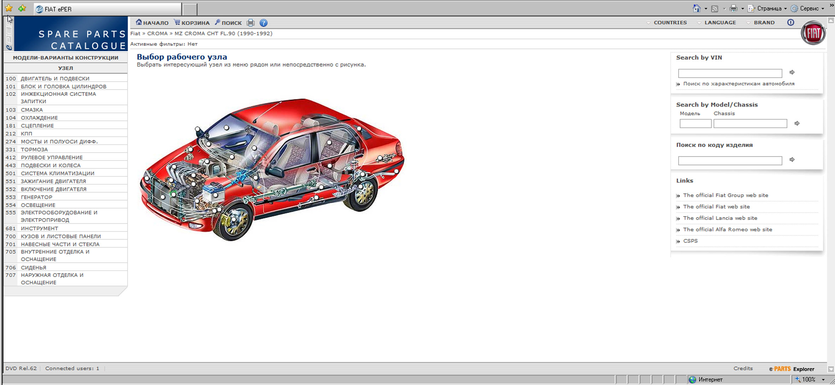Viewport: 835px width, 385px height.
Task: Open the browser home page icon
Action: click(x=696, y=8)
